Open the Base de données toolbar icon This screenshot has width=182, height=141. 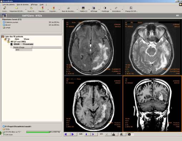pyautogui.click(x=69, y=8)
